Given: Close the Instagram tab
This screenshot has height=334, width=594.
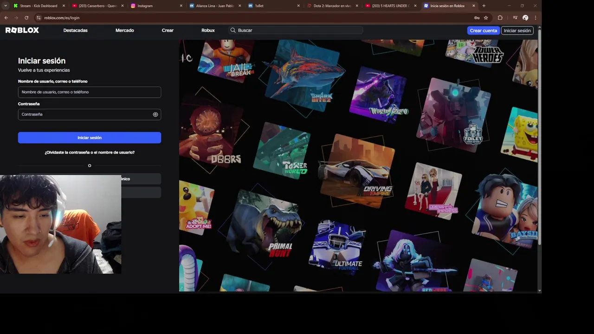Looking at the screenshot, I should (x=181, y=6).
